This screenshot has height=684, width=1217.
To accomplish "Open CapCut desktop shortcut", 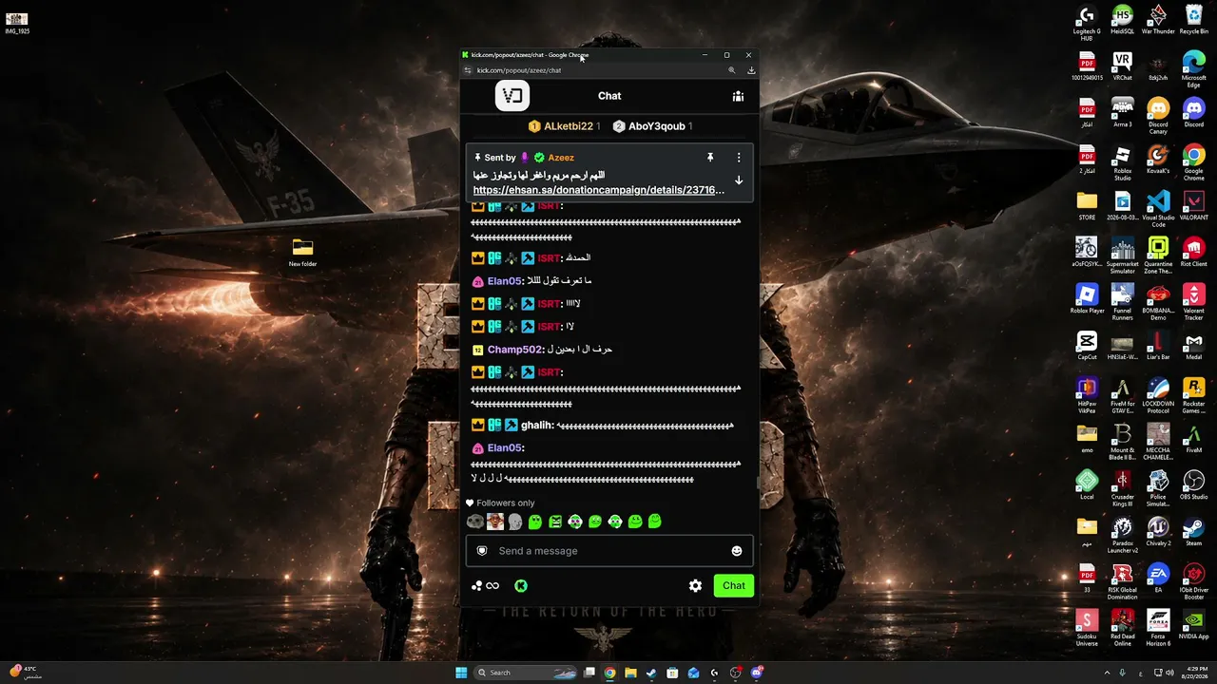I will (1087, 346).
